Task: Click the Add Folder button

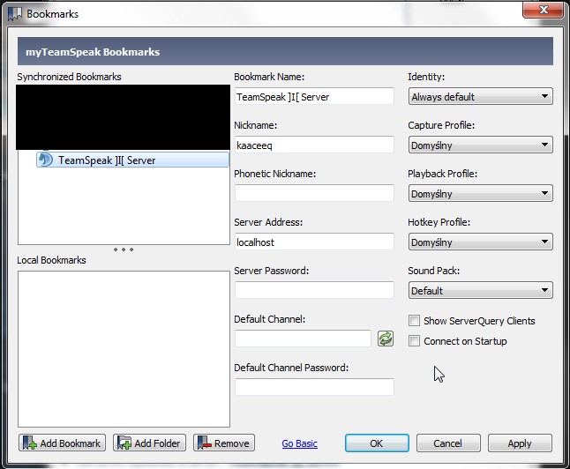Action: [x=149, y=443]
